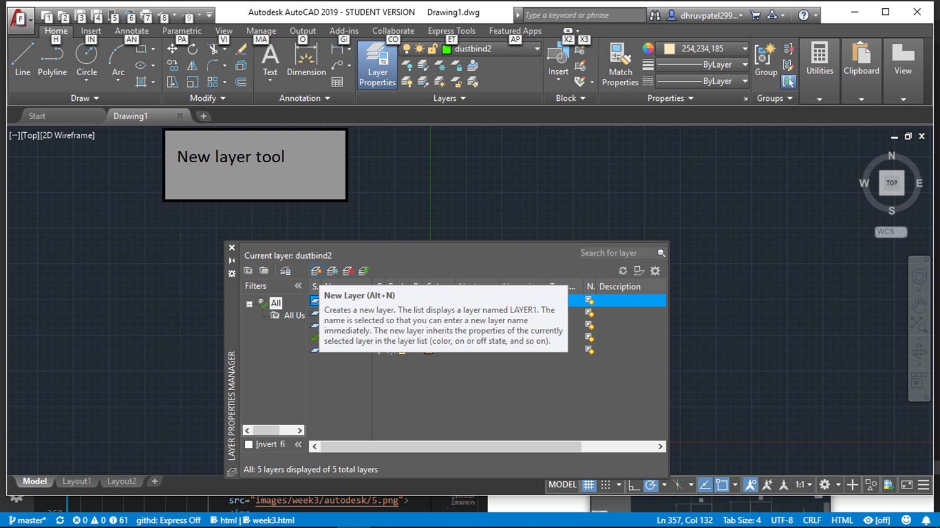Expand the Layers panel
The image size is (940, 528).
tap(449, 98)
